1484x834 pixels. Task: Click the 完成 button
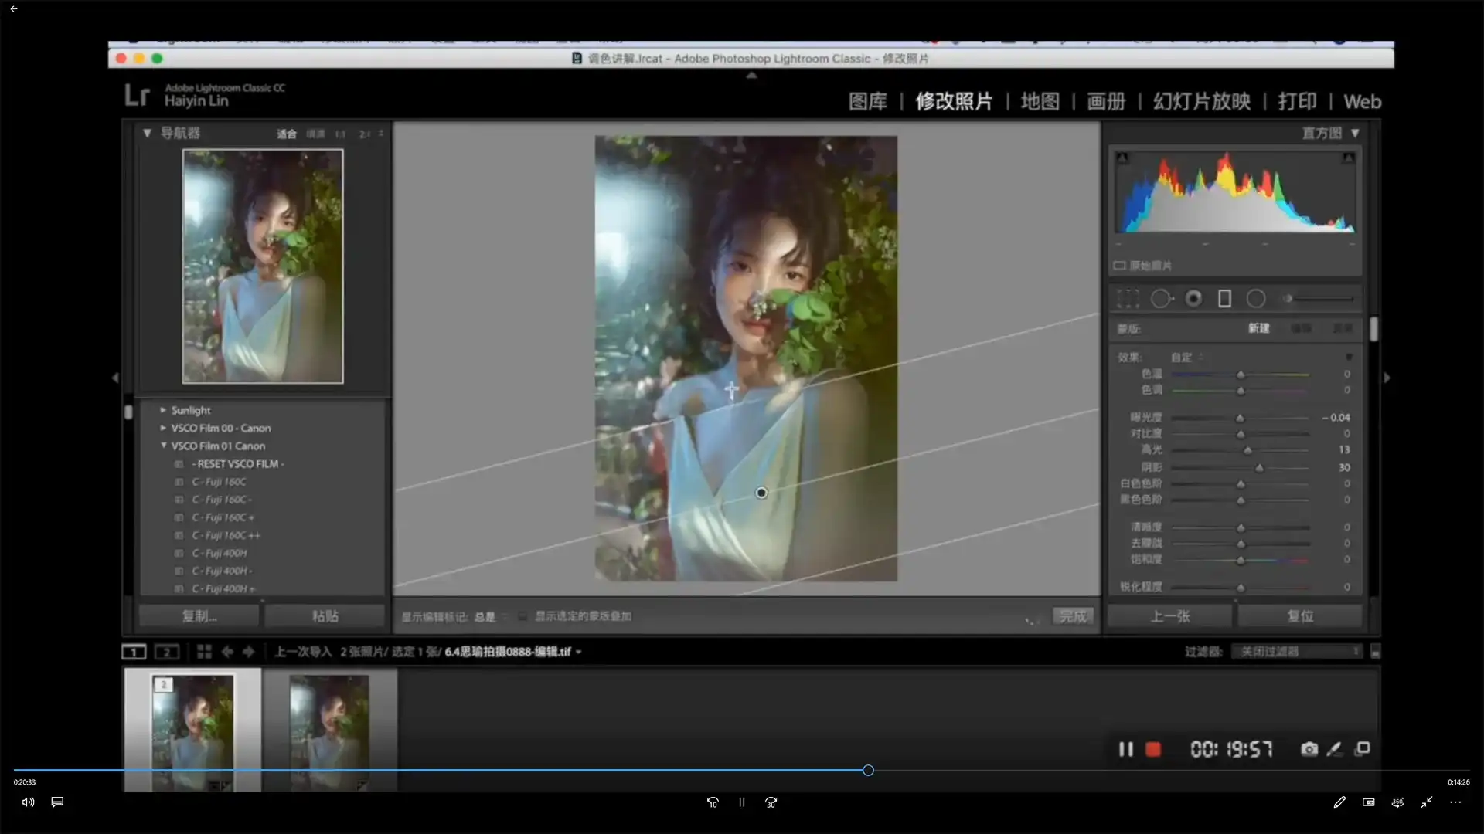pyautogui.click(x=1073, y=615)
